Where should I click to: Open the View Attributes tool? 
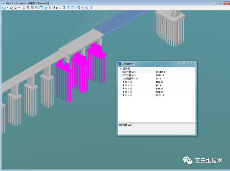pos(4,7)
